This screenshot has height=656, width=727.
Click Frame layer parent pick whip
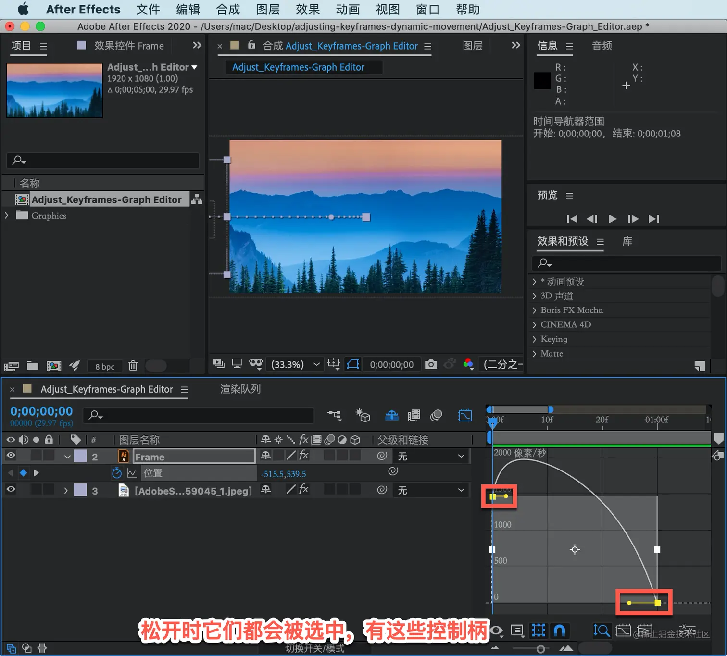382,456
